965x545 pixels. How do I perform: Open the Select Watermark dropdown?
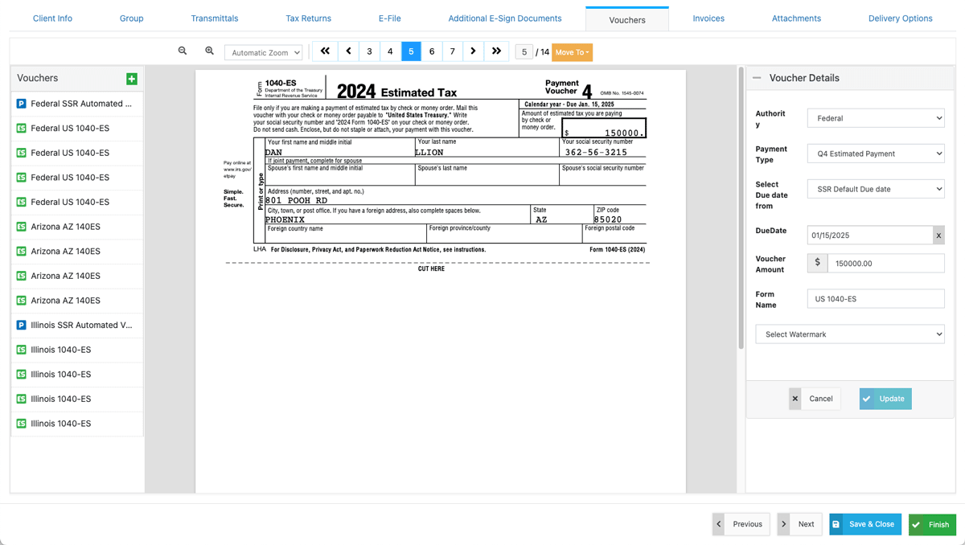[x=849, y=334]
